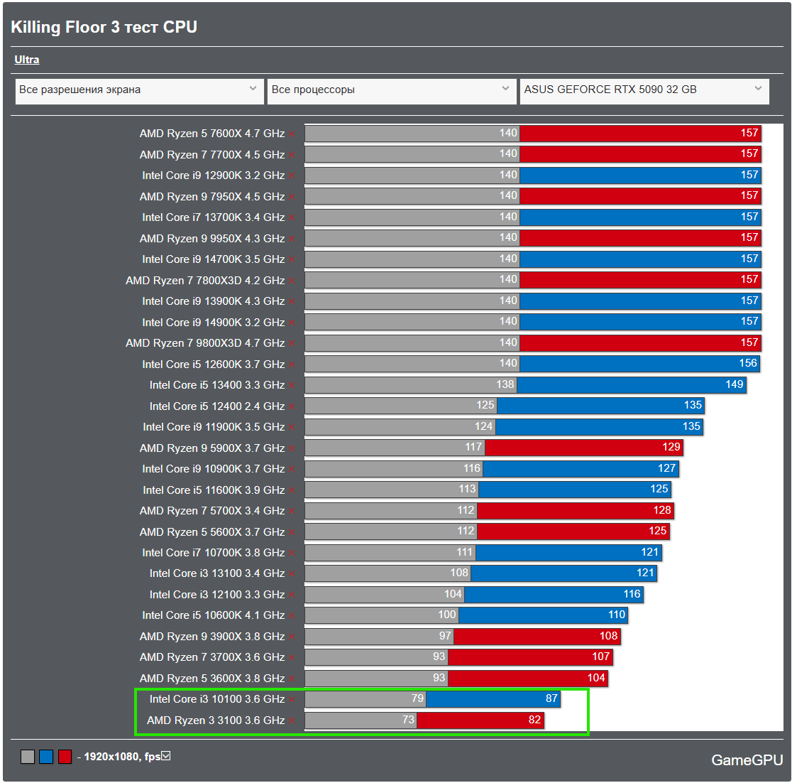Click the AMD Ryzen 9 3900X 3.8 GHz label
792x783 pixels.
212,637
